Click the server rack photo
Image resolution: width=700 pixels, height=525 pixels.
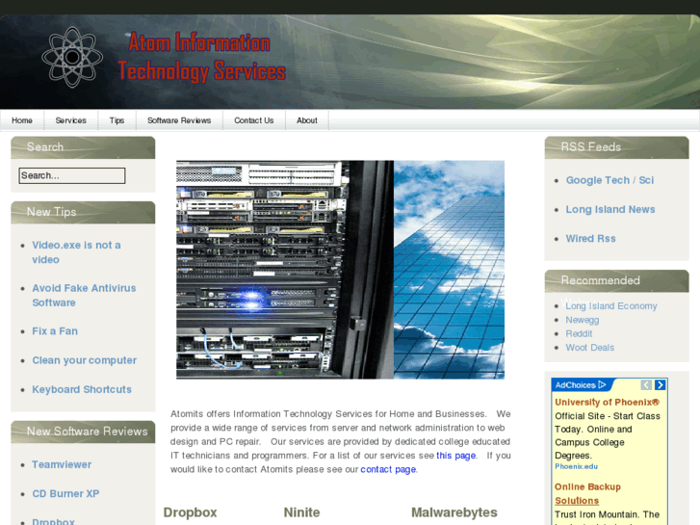pos(285,270)
